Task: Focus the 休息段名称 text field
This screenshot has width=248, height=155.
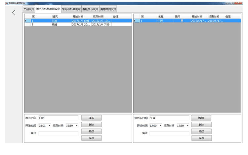Action: click(x=169, y=118)
